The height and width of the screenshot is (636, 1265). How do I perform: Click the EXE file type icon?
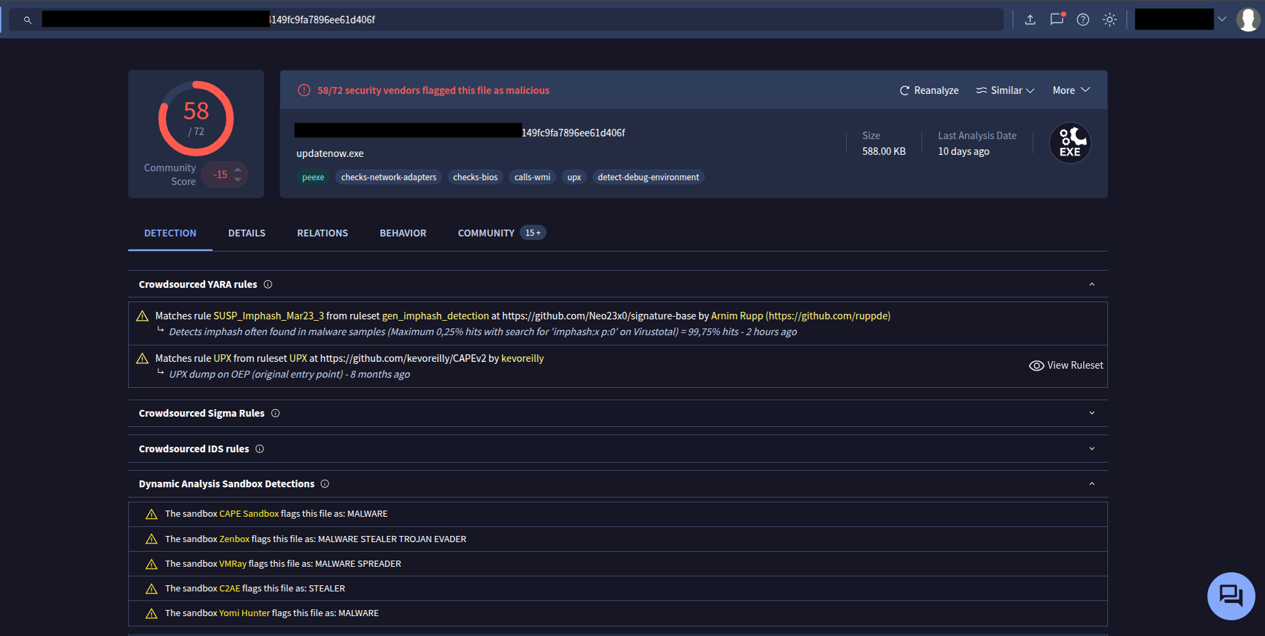pyautogui.click(x=1070, y=143)
